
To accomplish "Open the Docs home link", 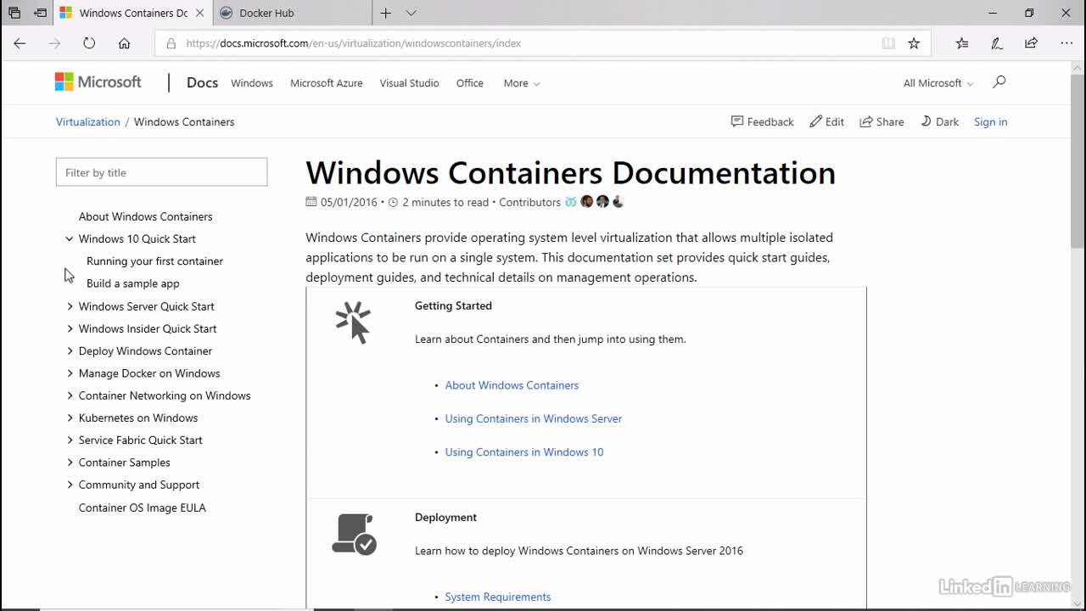I will [202, 82].
